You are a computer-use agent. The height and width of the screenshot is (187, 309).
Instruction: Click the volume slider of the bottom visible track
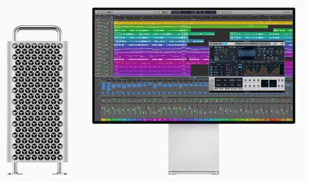pos(106,75)
